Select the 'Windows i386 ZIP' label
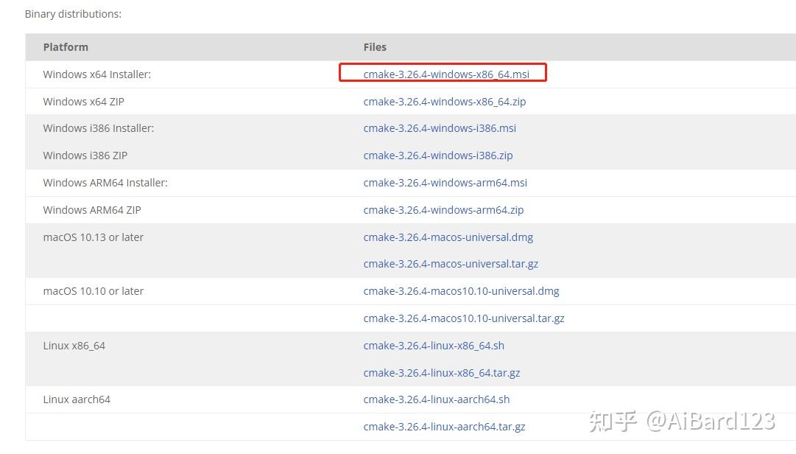Image resolution: width=796 pixels, height=454 pixels. point(85,156)
